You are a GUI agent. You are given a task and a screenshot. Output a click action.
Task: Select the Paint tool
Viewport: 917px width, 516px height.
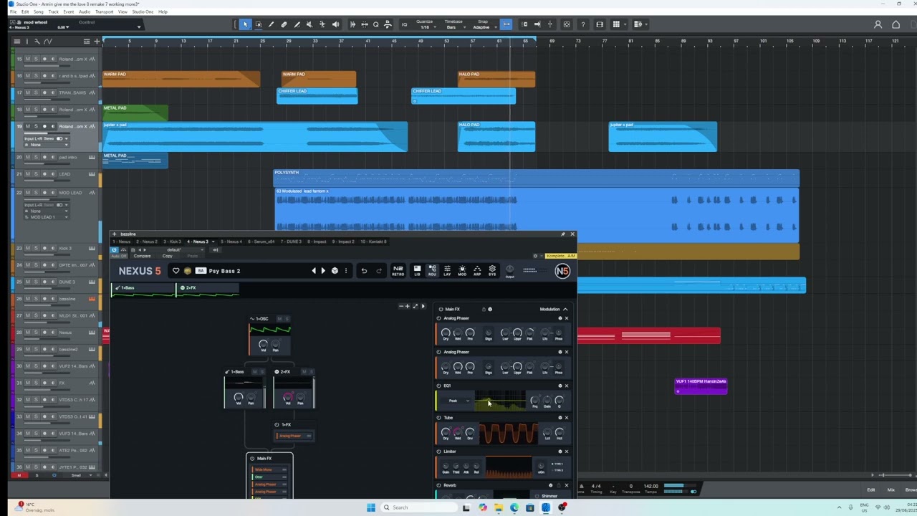[297, 24]
